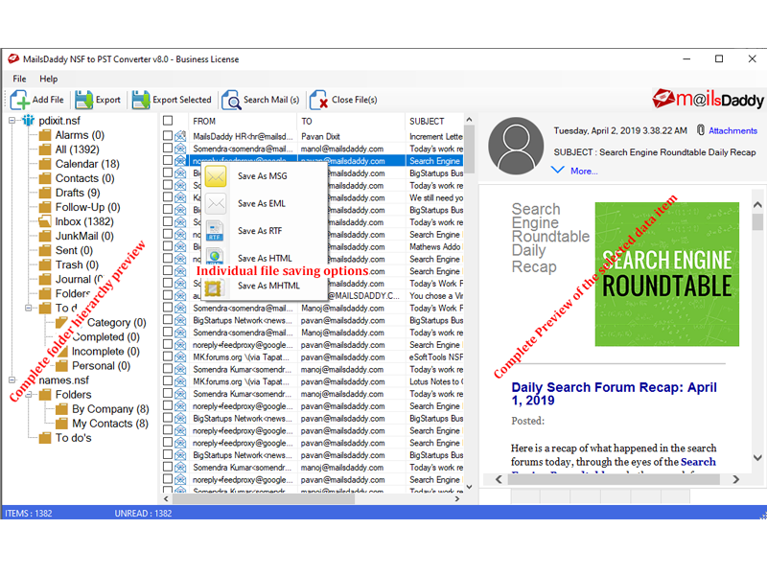
Task: Check the MailsDaddy HR email checkbox
Action: pyautogui.click(x=168, y=135)
